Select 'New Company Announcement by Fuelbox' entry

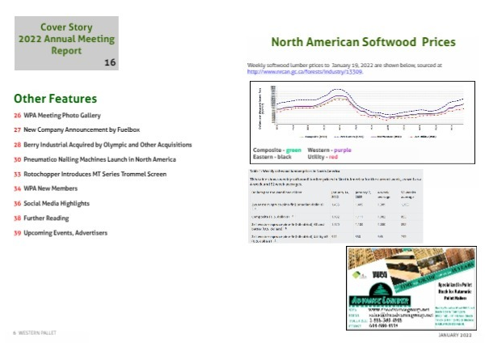77,129
